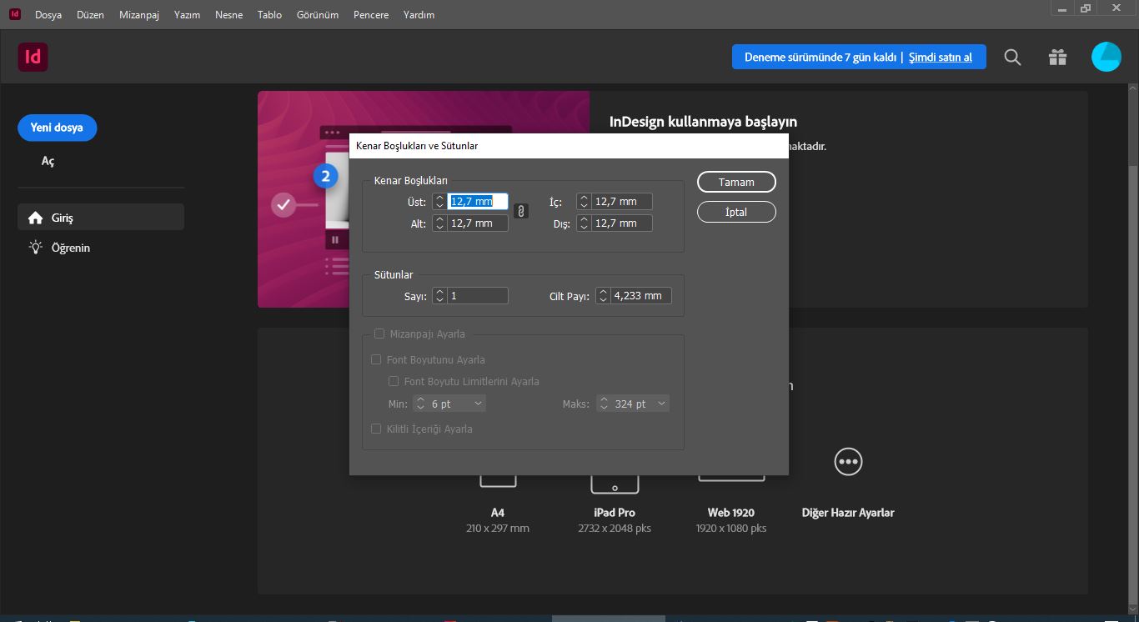Click the İç margin stepper arrows
Image resolution: width=1139 pixels, height=622 pixels.
[584, 202]
